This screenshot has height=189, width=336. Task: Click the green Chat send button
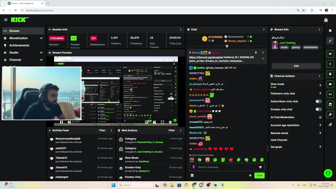(259, 175)
